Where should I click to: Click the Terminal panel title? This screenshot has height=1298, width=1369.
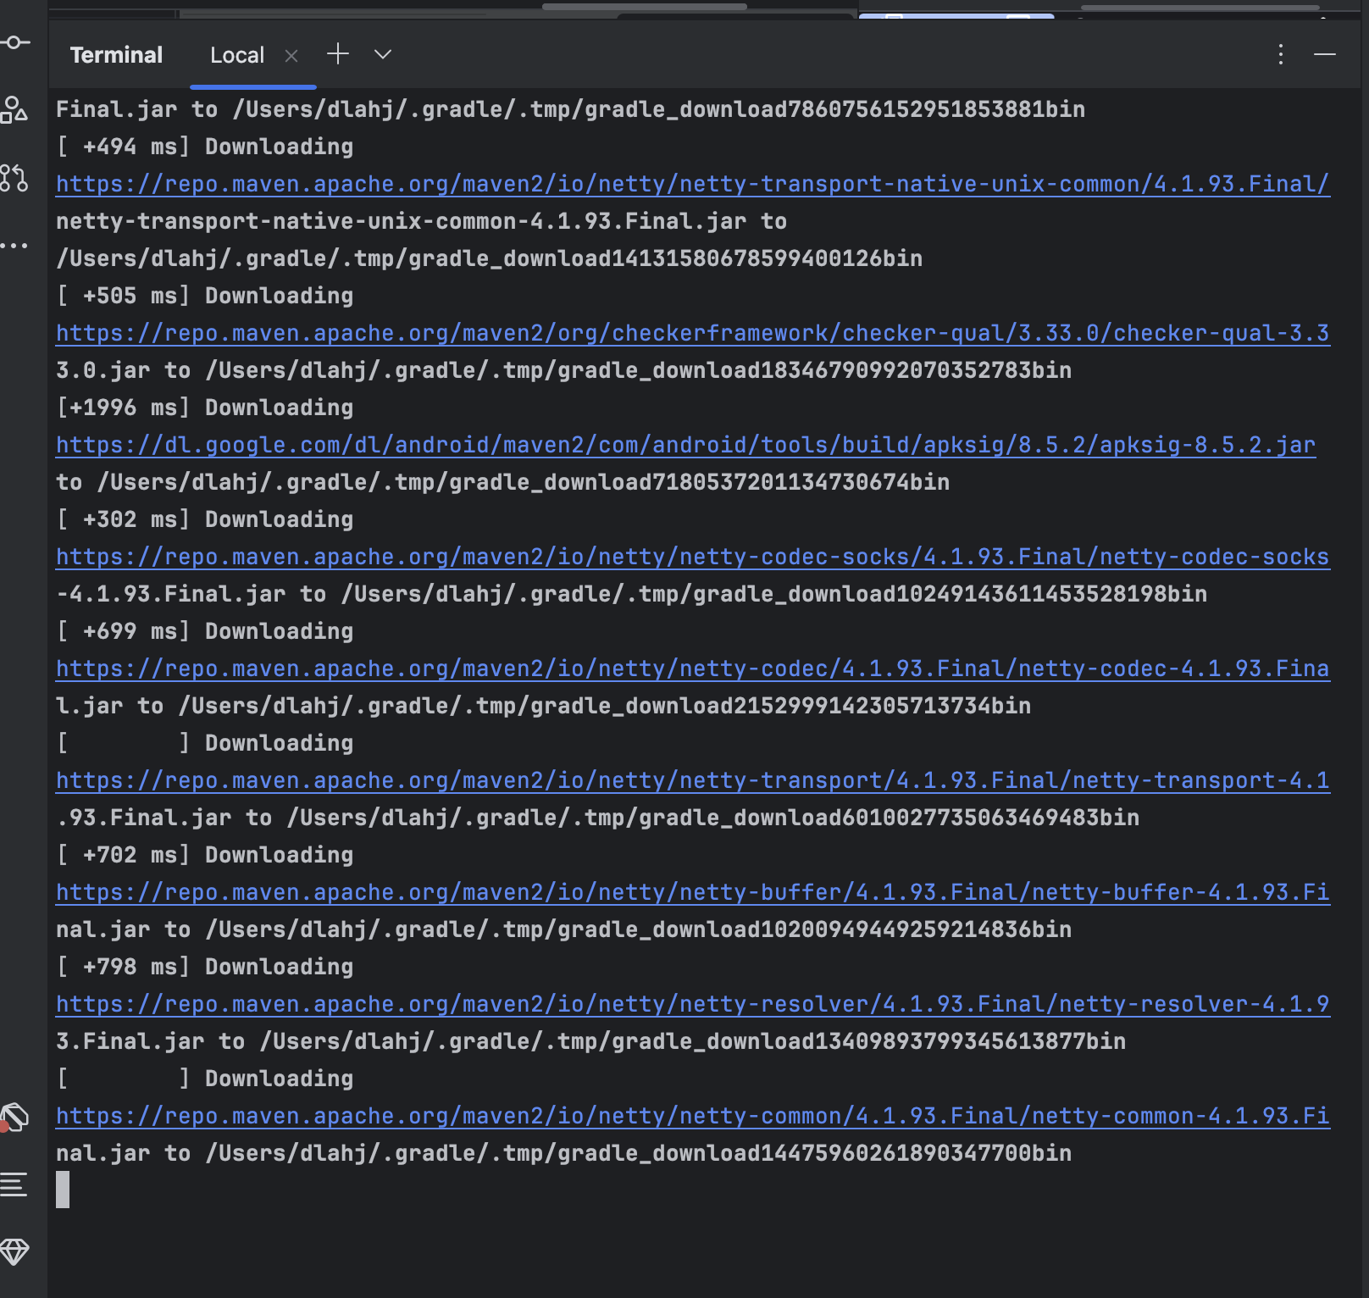[116, 56]
